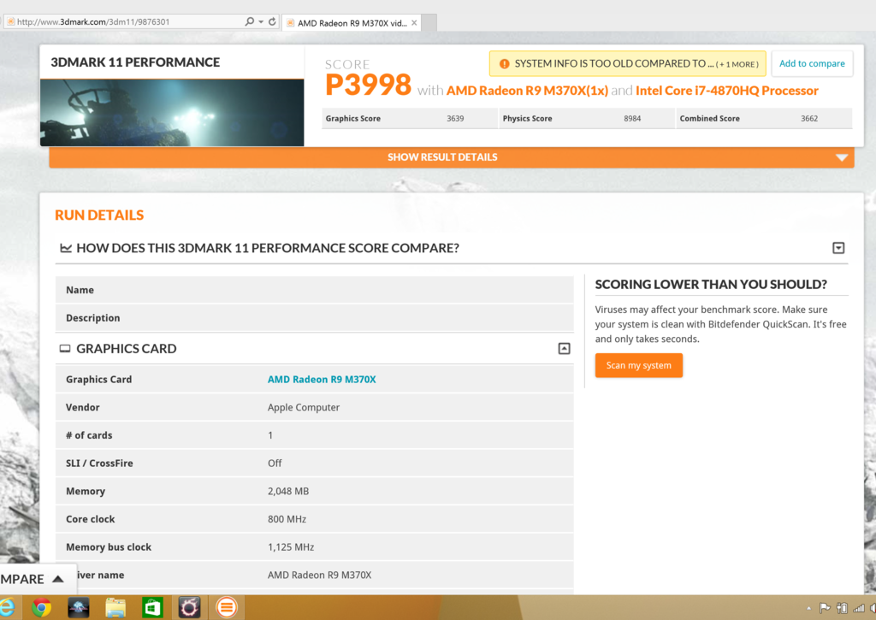876x620 pixels.
Task: Click the monitor icon next to Graphics Card heading
Action: 65,349
